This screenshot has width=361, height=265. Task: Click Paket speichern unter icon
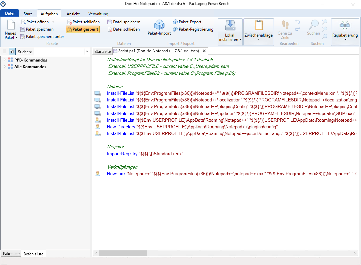[23, 37]
